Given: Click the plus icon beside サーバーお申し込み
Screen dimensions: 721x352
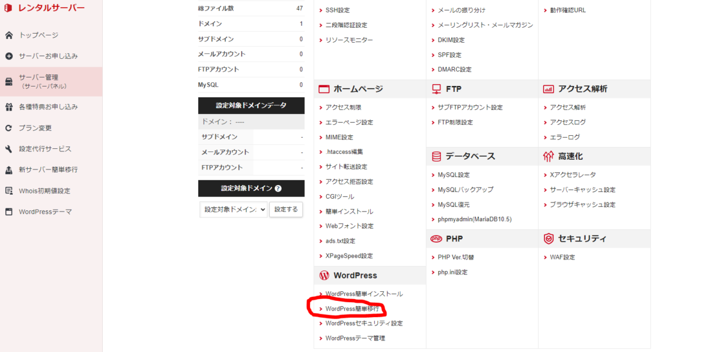Looking at the screenshot, I should click(9, 56).
